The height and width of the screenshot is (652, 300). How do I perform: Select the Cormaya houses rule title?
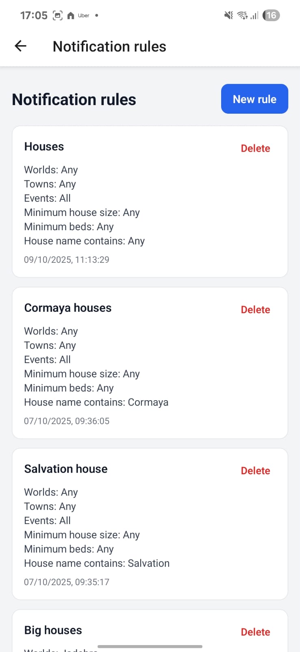tap(68, 308)
